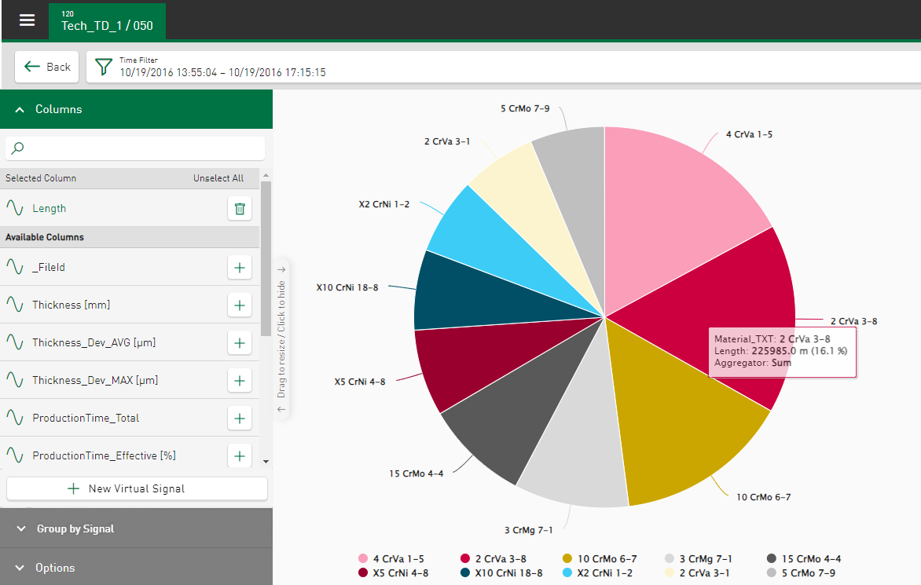Add the _FileId column

pyautogui.click(x=240, y=268)
